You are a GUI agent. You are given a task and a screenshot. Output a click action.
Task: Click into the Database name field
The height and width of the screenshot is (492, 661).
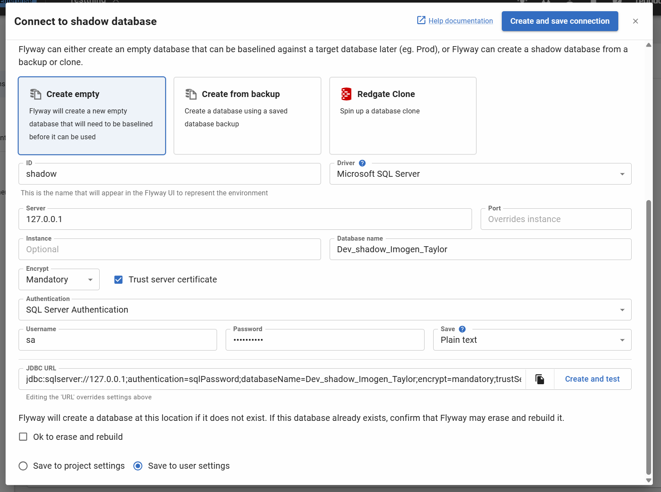pos(480,249)
